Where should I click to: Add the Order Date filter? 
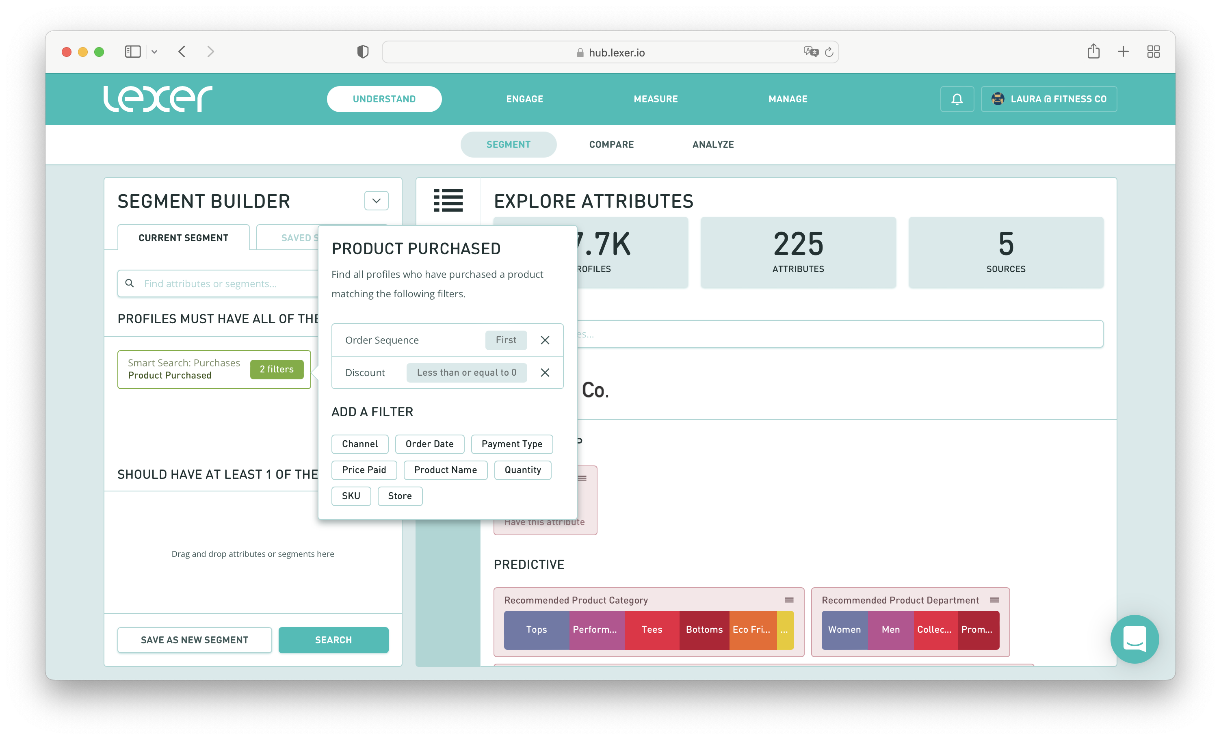tap(430, 444)
